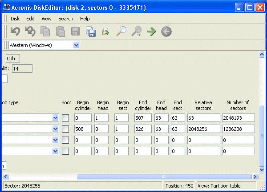Viewport: 267px width, 192px height.
Task: Open partition type dropdown in third row
Action: (55, 140)
